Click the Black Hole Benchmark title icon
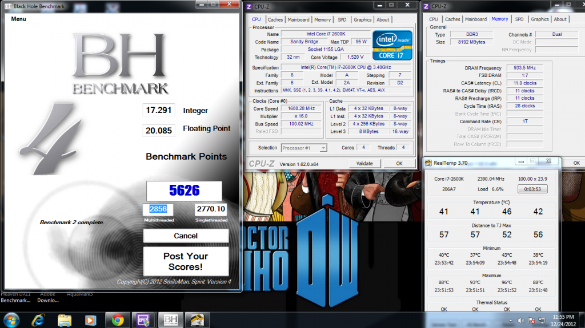The height and width of the screenshot is (328, 585). [8, 6]
